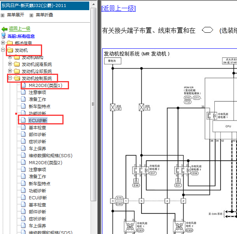Click the 发动机冷却系统 folder icon

(17, 71)
